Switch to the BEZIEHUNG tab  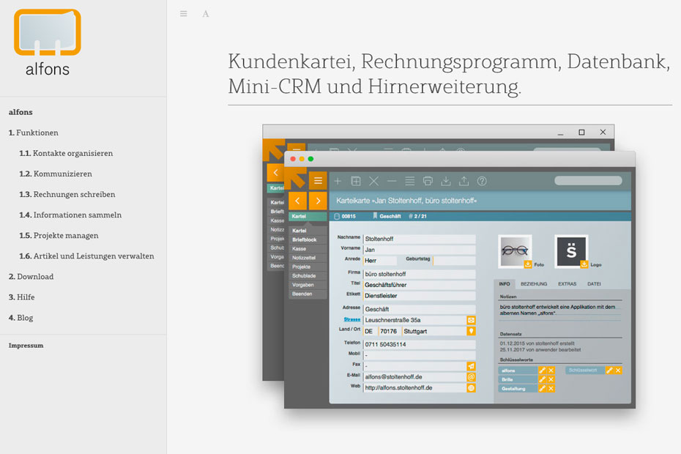tap(534, 284)
